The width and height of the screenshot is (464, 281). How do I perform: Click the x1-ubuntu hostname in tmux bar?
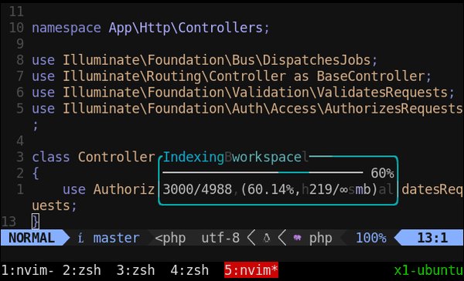pyautogui.click(x=428, y=270)
